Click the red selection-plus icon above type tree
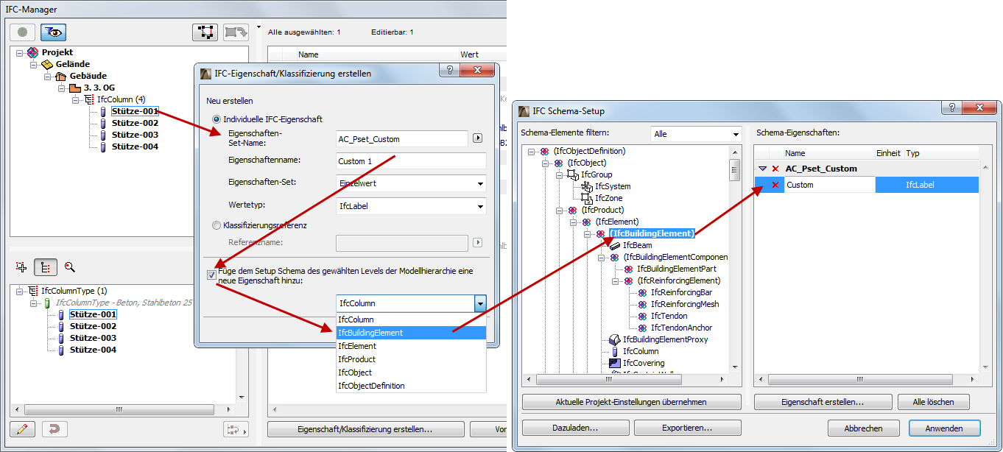The height and width of the screenshot is (452, 1003). tap(21, 267)
